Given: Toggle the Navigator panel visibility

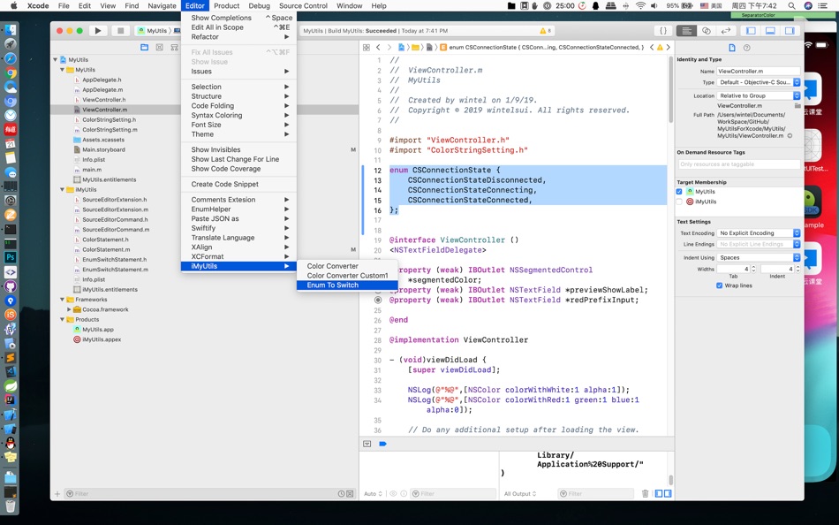Looking at the screenshot, I should point(751,31).
